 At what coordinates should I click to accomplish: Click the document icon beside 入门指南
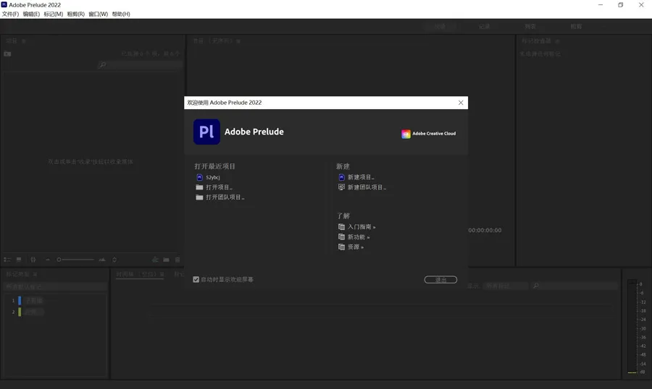click(x=341, y=227)
